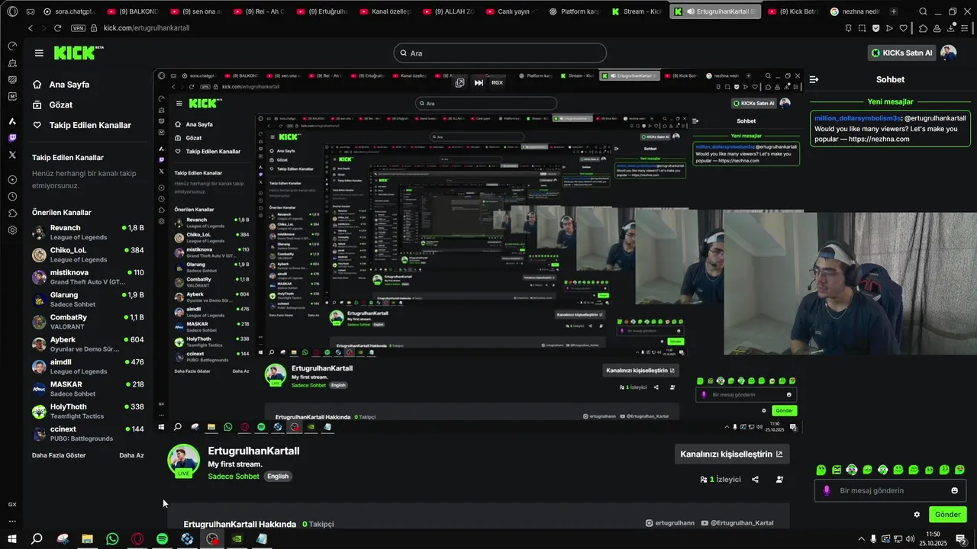Open CombatRy recommended channel
Screen dimensions: 977x549
[x=88, y=322]
